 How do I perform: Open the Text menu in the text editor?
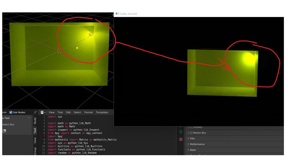(60, 112)
